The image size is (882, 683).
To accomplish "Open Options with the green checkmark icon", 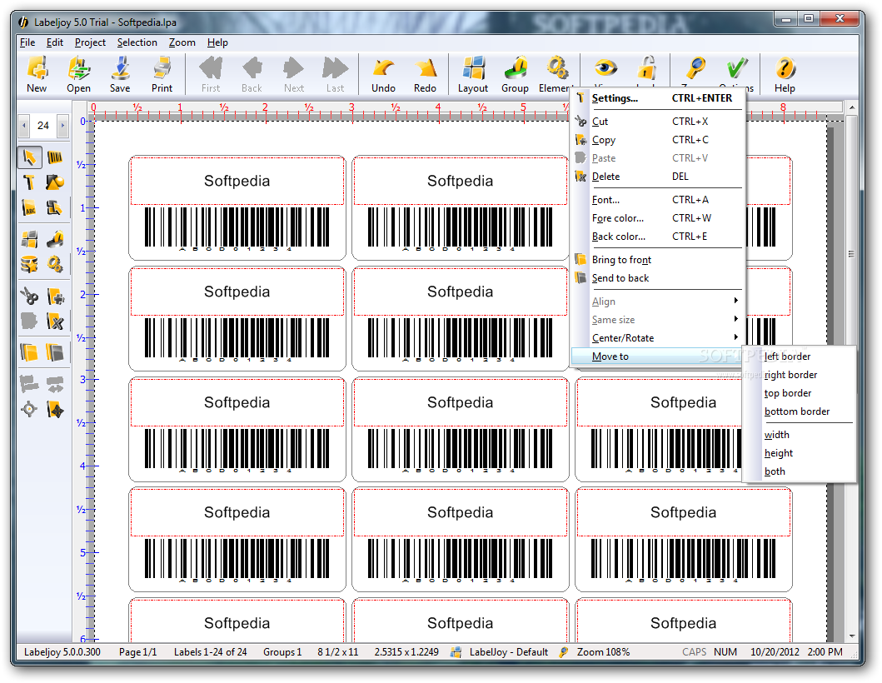I will 737,68.
